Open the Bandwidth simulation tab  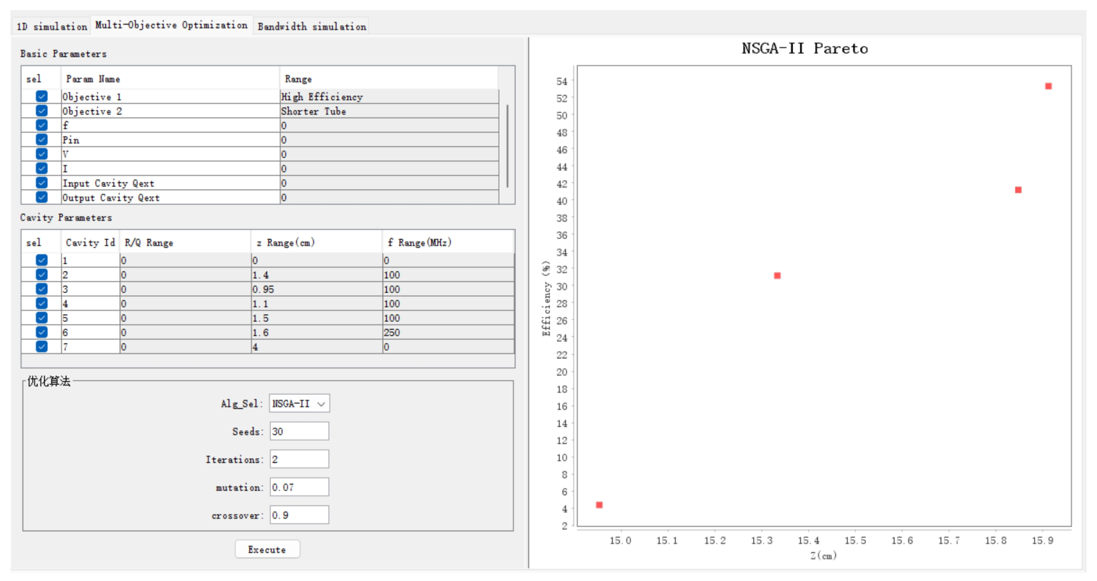point(311,26)
